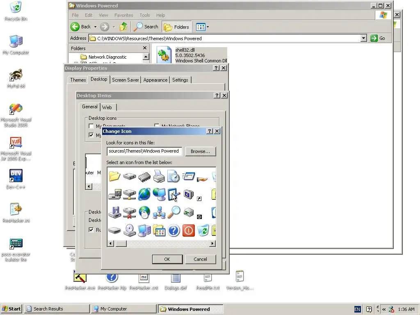Select the blue help question mark icon
The image size is (420, 315).
174,231
